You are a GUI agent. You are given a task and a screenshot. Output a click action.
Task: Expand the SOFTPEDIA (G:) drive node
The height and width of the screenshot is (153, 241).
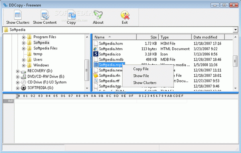coord(18,88)
